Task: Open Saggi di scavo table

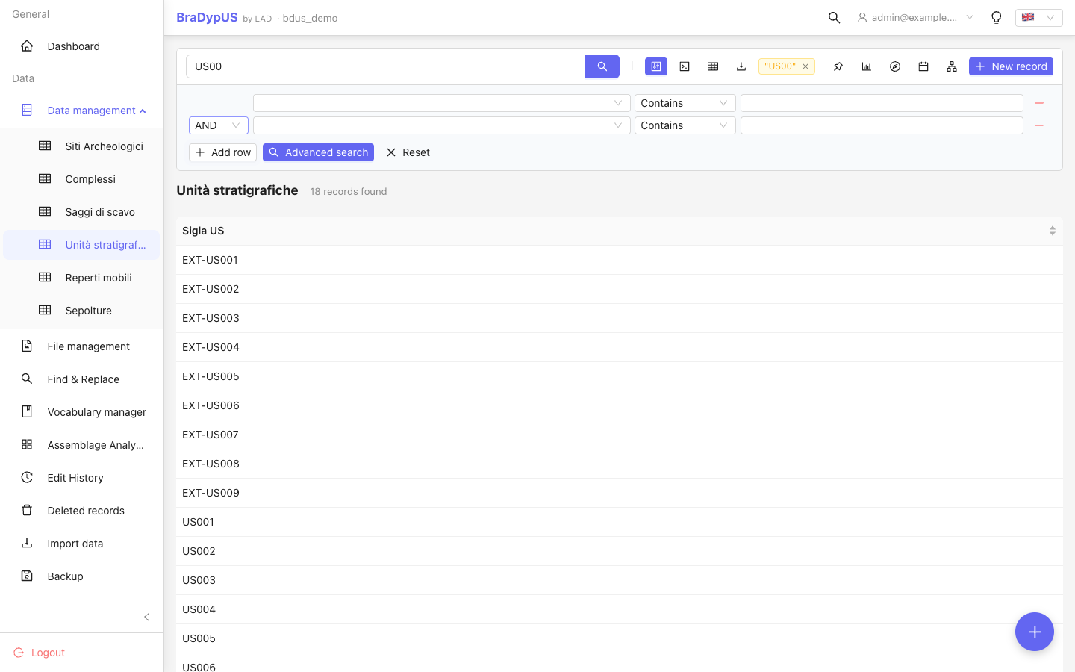Action: (82, 212)
